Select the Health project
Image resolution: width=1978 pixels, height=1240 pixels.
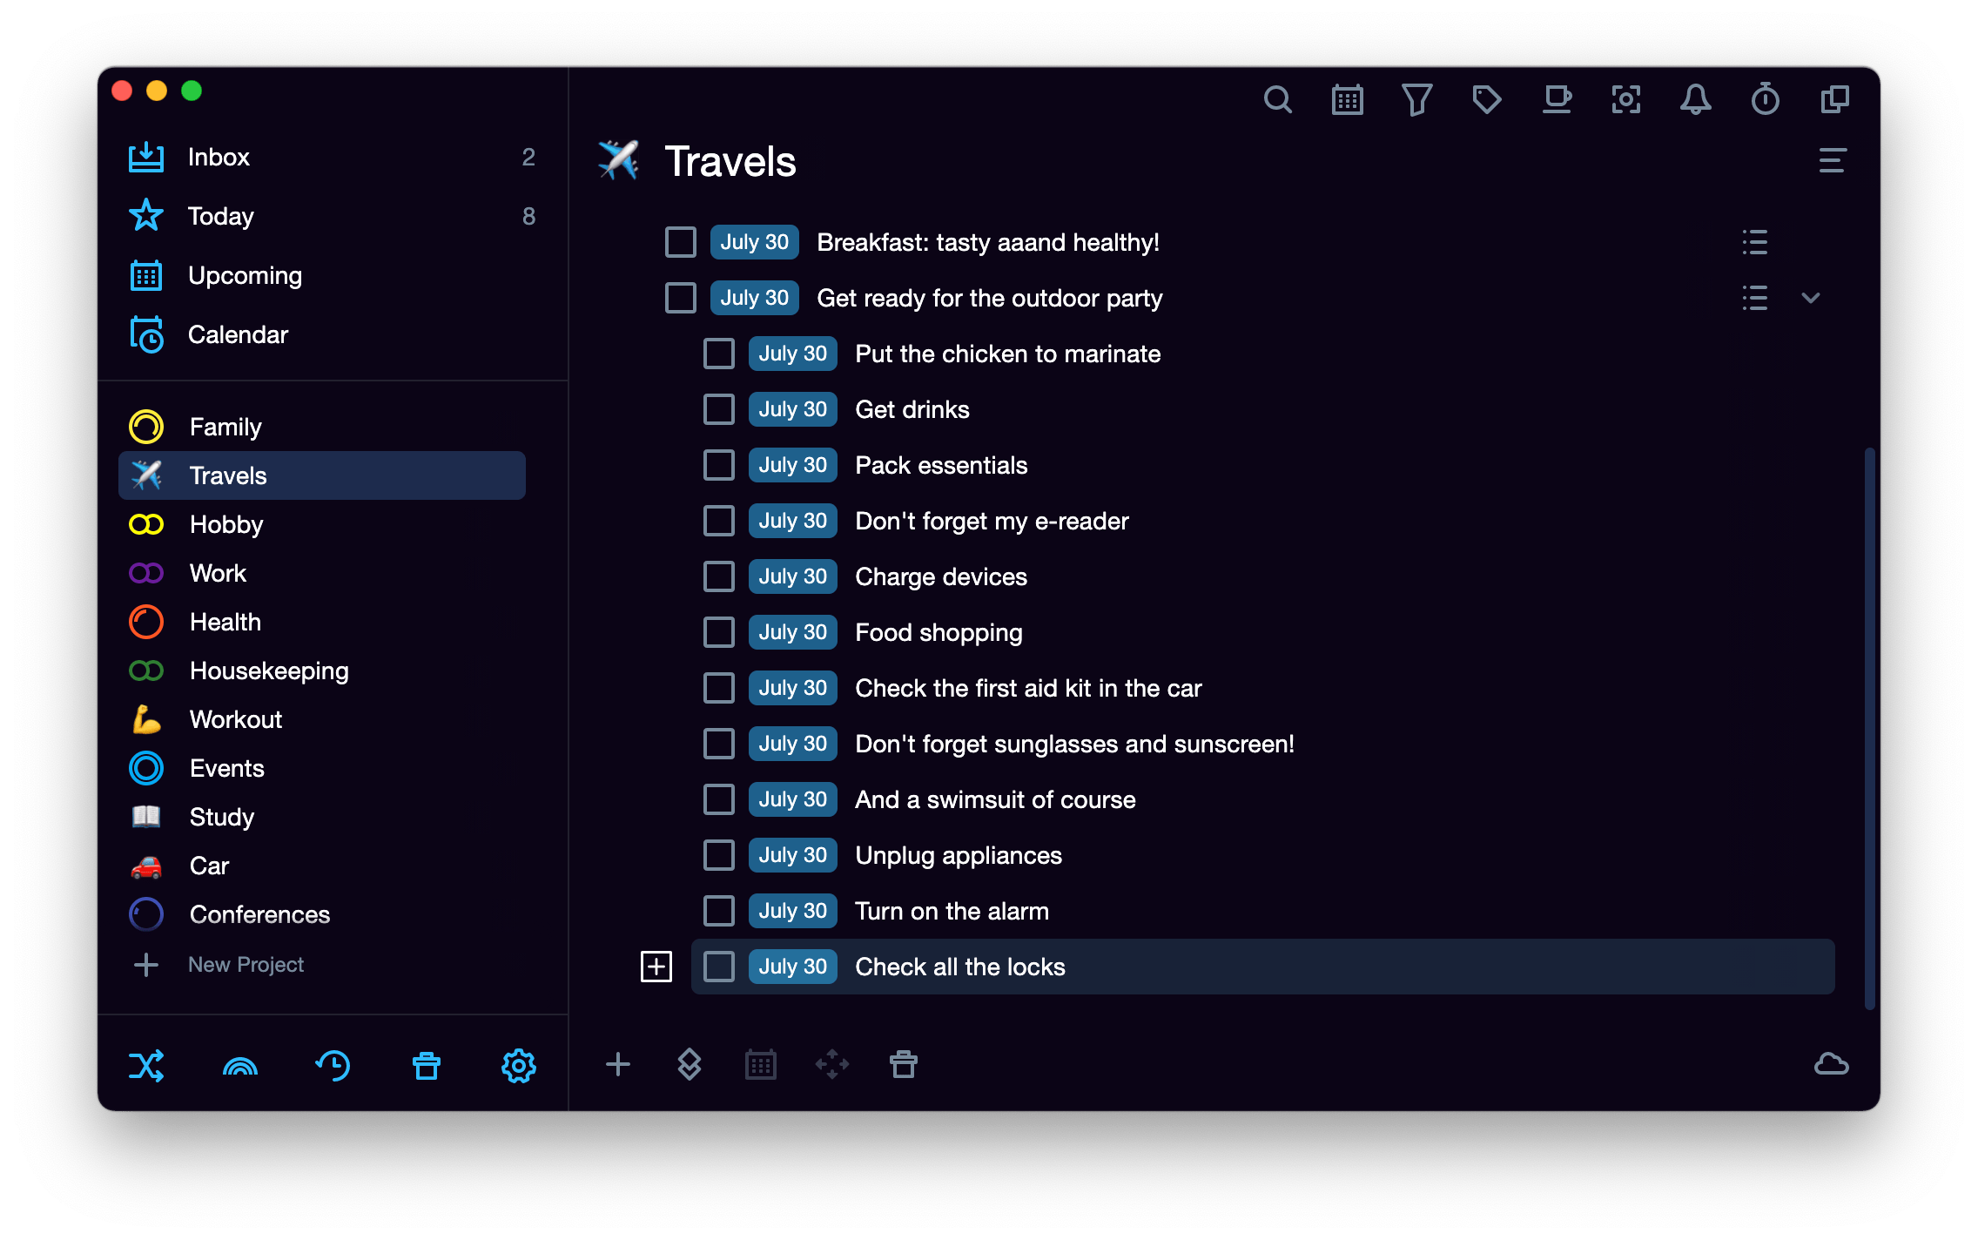[322, 622]
